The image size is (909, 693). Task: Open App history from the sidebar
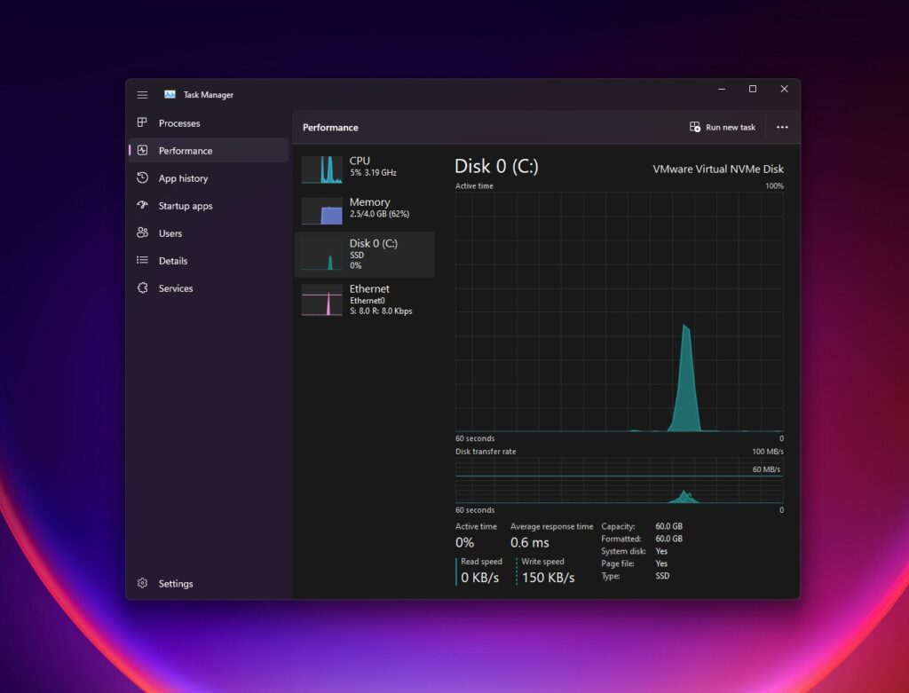142,177
